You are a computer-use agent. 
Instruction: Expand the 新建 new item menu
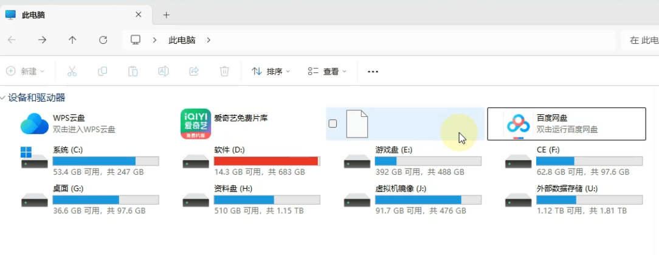click(x=26, y=71)
